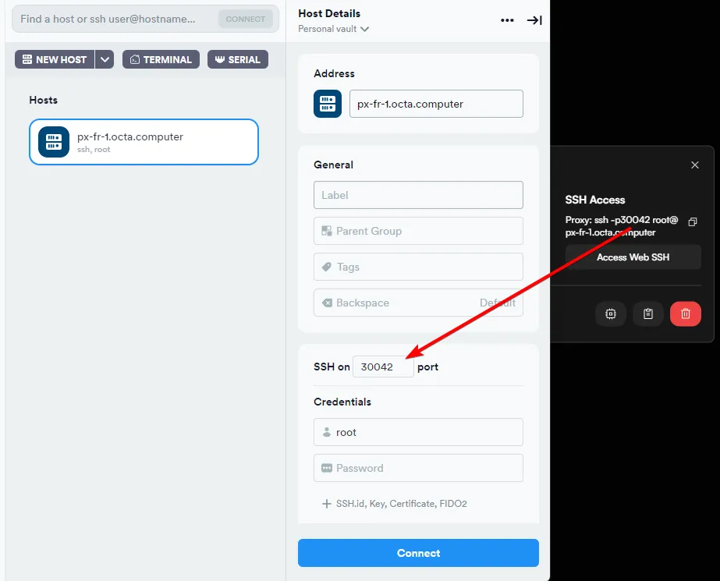Click the 'Proxy: ssh -p30042 root@' text
Viewport: 720px width, 581px height.
(x=622, y=220)
